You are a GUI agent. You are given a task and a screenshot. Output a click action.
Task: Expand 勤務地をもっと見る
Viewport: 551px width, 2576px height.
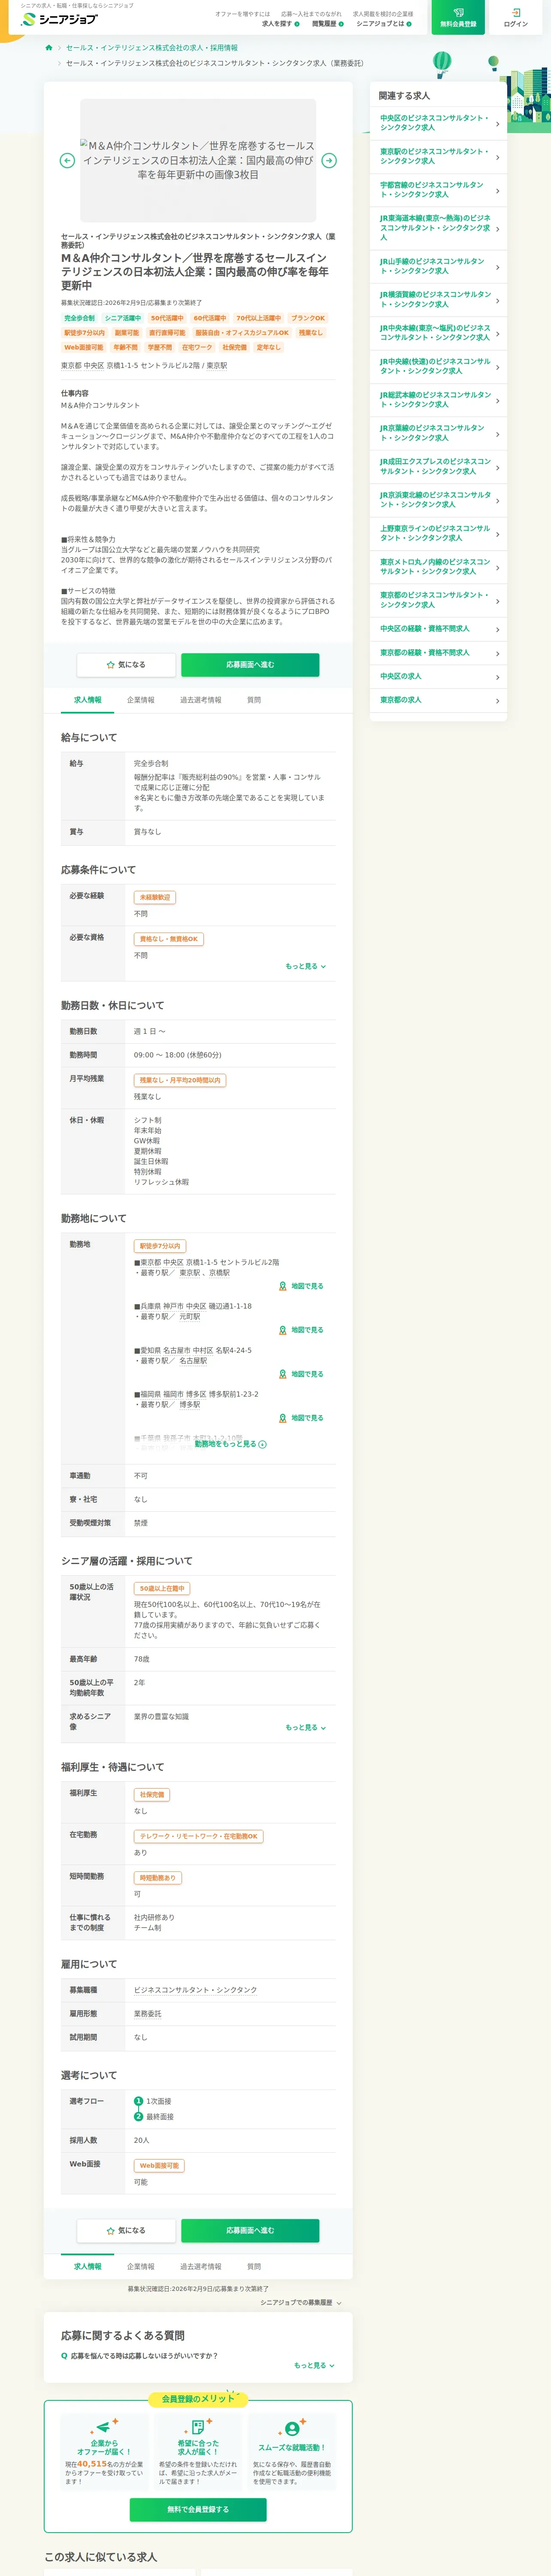[230, 1444]
